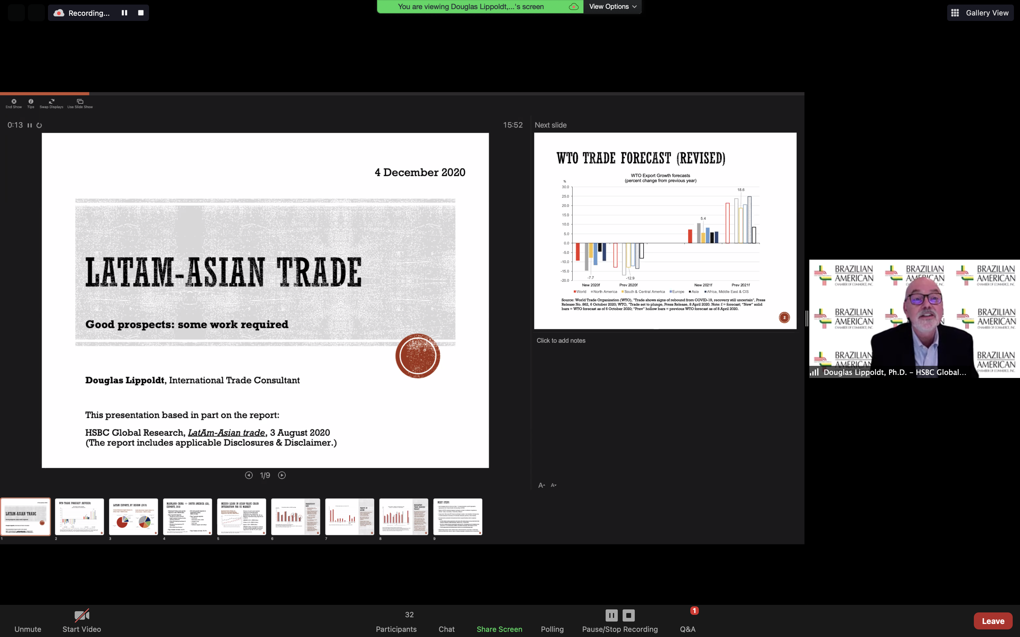Increase notes font size
This screenshot has height=637, width=1020.
pyautogui.click(x=542, y=485)
